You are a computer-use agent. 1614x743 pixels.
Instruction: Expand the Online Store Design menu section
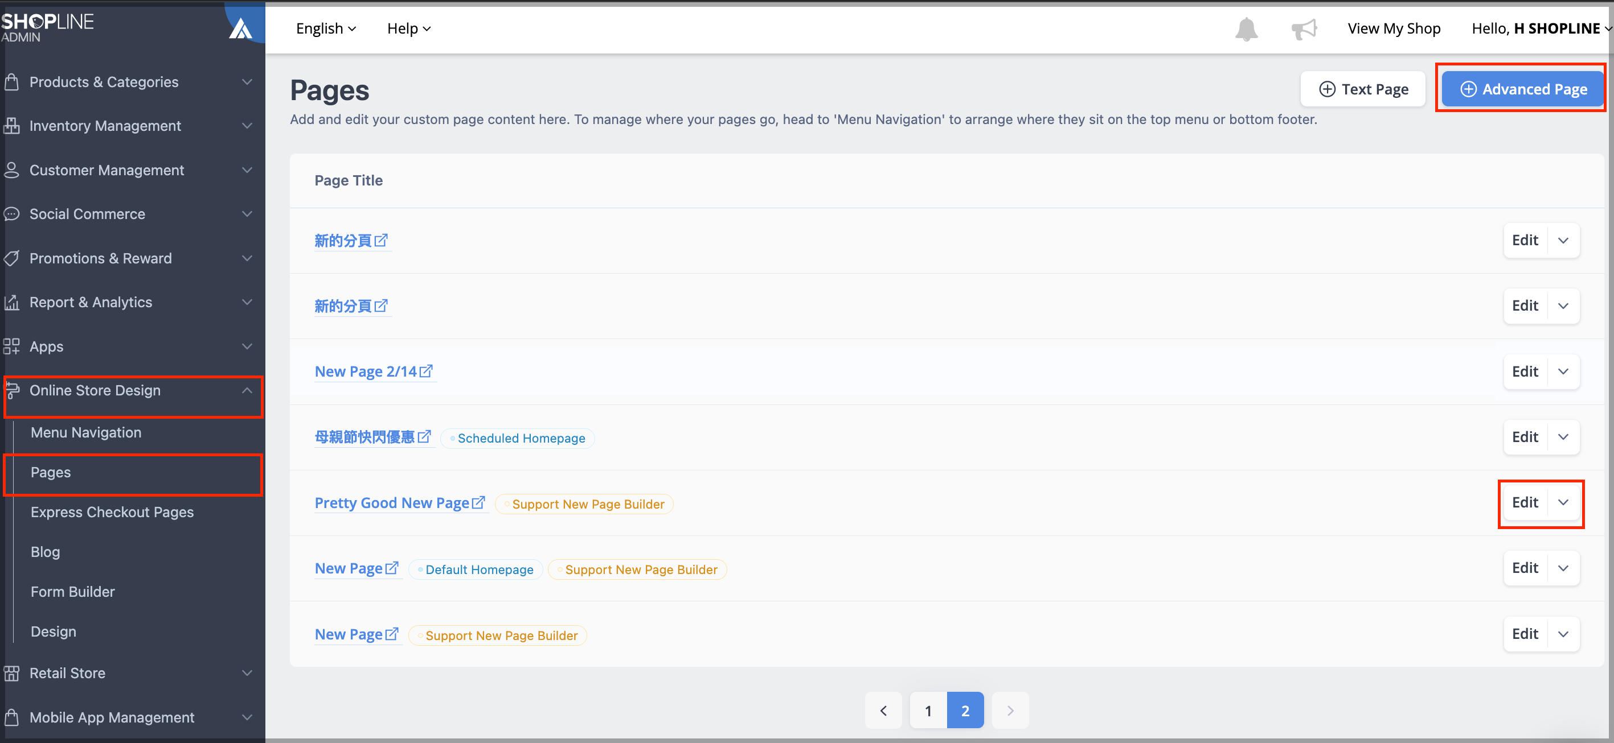131,390
